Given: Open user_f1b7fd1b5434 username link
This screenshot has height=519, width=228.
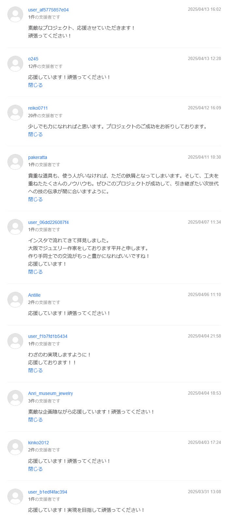Looking at the screenshot, I should point(48,336).
